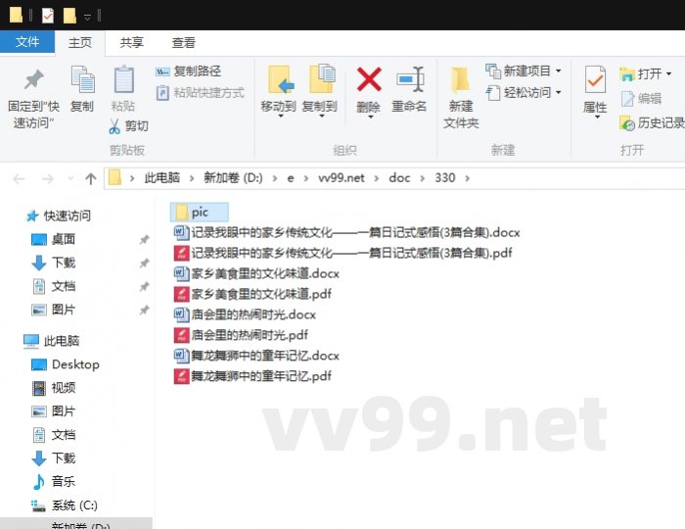This screenshot has width=685, height=529.
Task: Open recent locations dropdown arrow
Action: [70, 179]
